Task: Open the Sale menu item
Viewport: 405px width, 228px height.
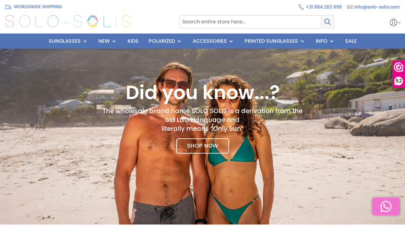Action: (x=351, y=41)
